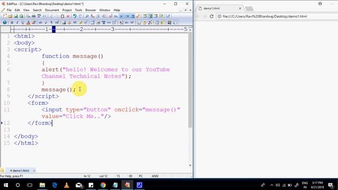
Task: Click the Hex viewer icon
Action: coord(116,16)
